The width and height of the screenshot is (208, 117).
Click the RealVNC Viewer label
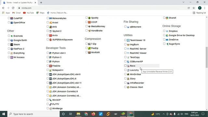click(x=138, y=53)
